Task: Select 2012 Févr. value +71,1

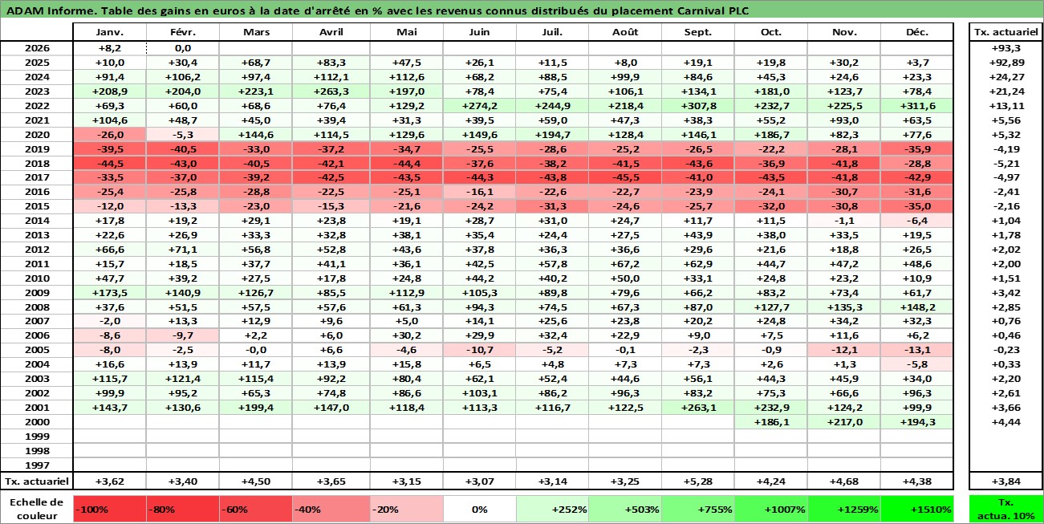Action: pos(183,249)
